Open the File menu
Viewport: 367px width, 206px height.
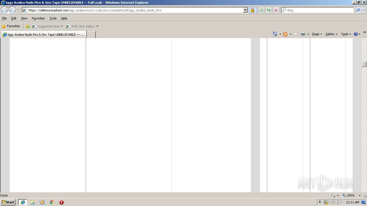coord(4,18)
